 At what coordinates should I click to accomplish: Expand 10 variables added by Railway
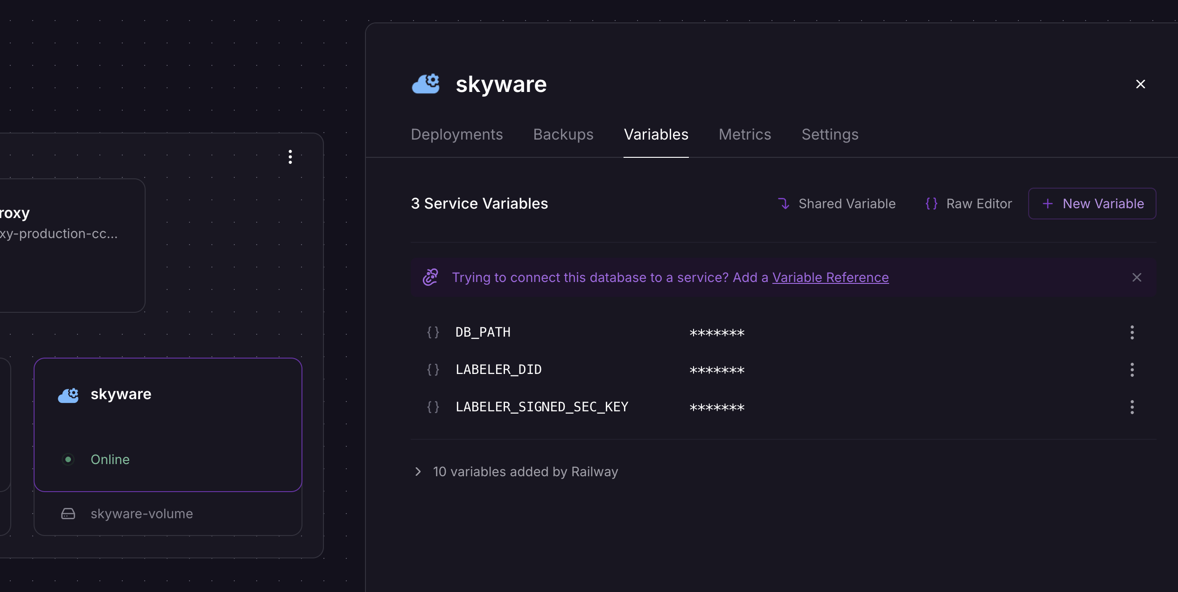pyautogui.click(x=418, y=472)
